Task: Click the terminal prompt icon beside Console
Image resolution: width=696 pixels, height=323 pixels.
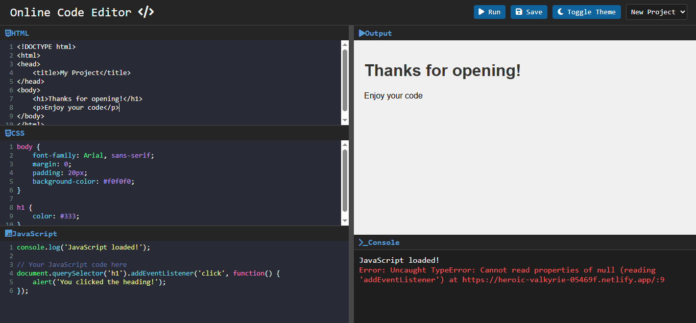Action: pyautogui.click(x=363, y=242)
